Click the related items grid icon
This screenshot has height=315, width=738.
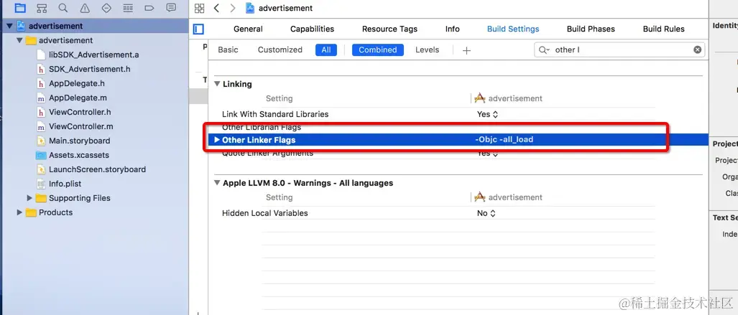200,8
